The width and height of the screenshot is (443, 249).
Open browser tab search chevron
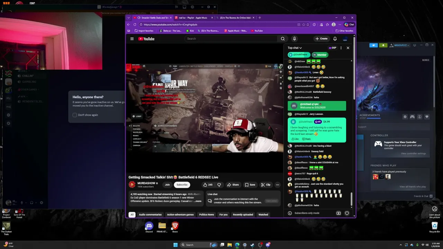[129, 18]
